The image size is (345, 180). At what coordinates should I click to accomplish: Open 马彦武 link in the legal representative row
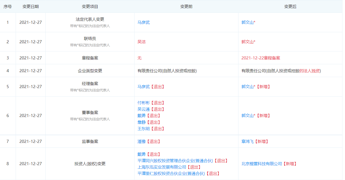pos(143,22)
